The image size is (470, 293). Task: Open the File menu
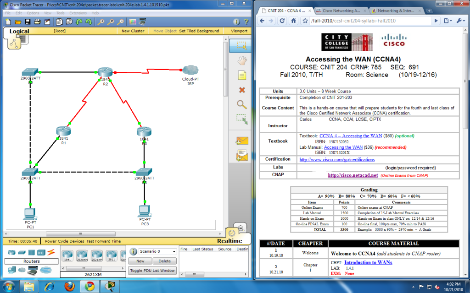(8, 13)
